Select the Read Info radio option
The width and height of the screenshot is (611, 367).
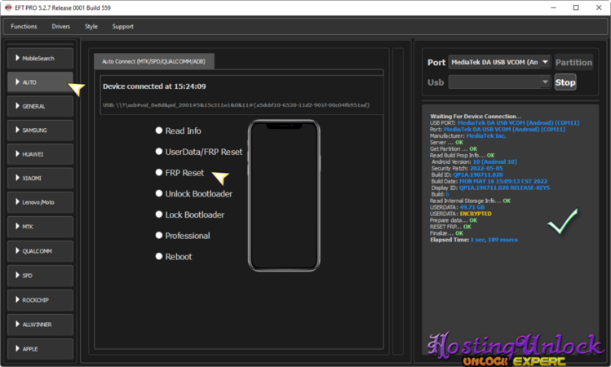pyautogui.click(x=159, y=130)
